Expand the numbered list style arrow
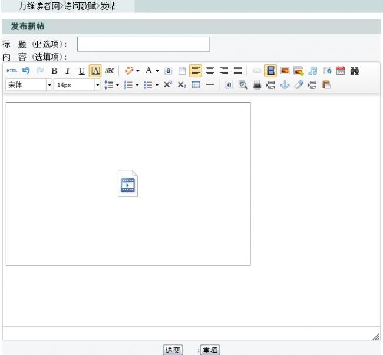This screenshot has height=355, width=383. (x=137, y=85)
